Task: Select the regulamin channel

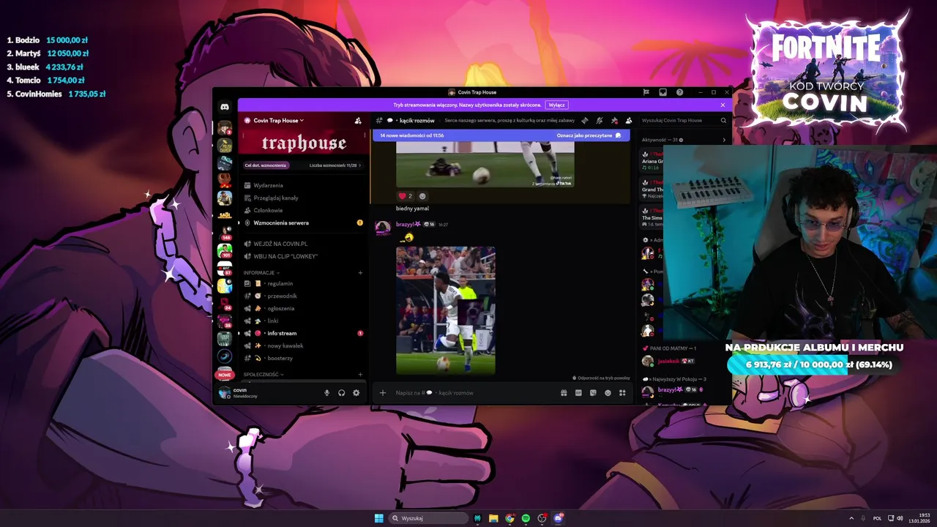Action: tap(304, 283)
